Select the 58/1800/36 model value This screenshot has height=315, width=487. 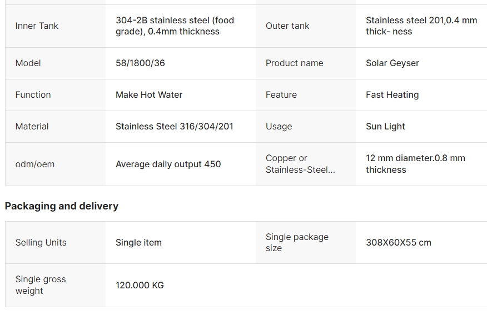tap(140, 63)
